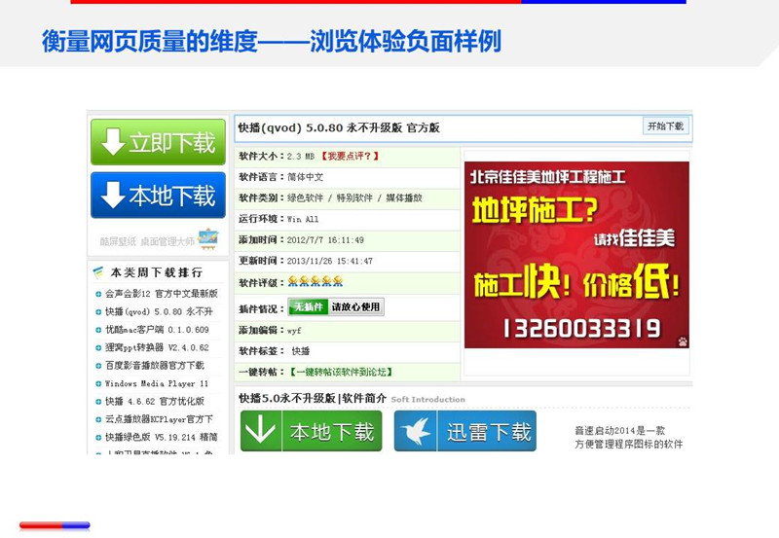Click the software rating star icons

pyautogui.click(x=315, y=282)
